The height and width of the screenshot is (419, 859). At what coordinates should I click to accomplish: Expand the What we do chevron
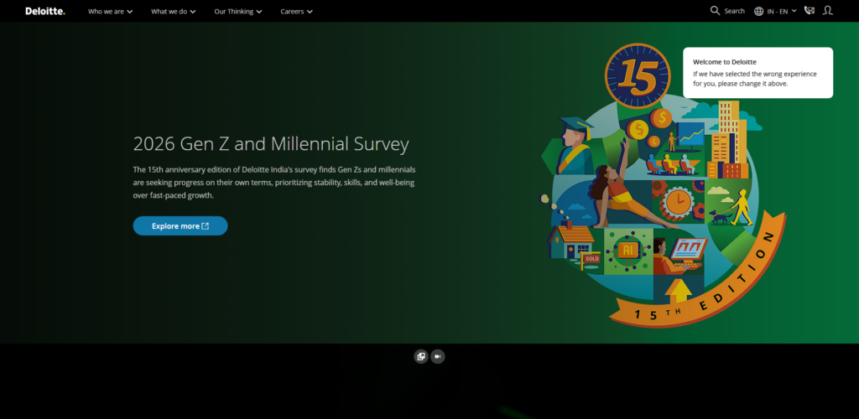193,12
